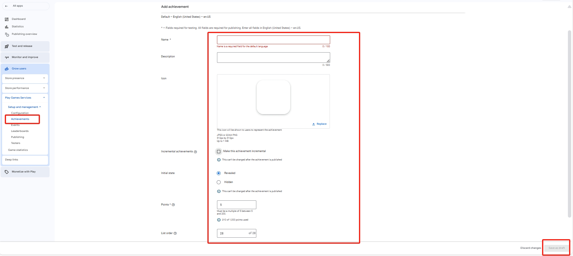Select the Revealed initial state

click(219, 173)
